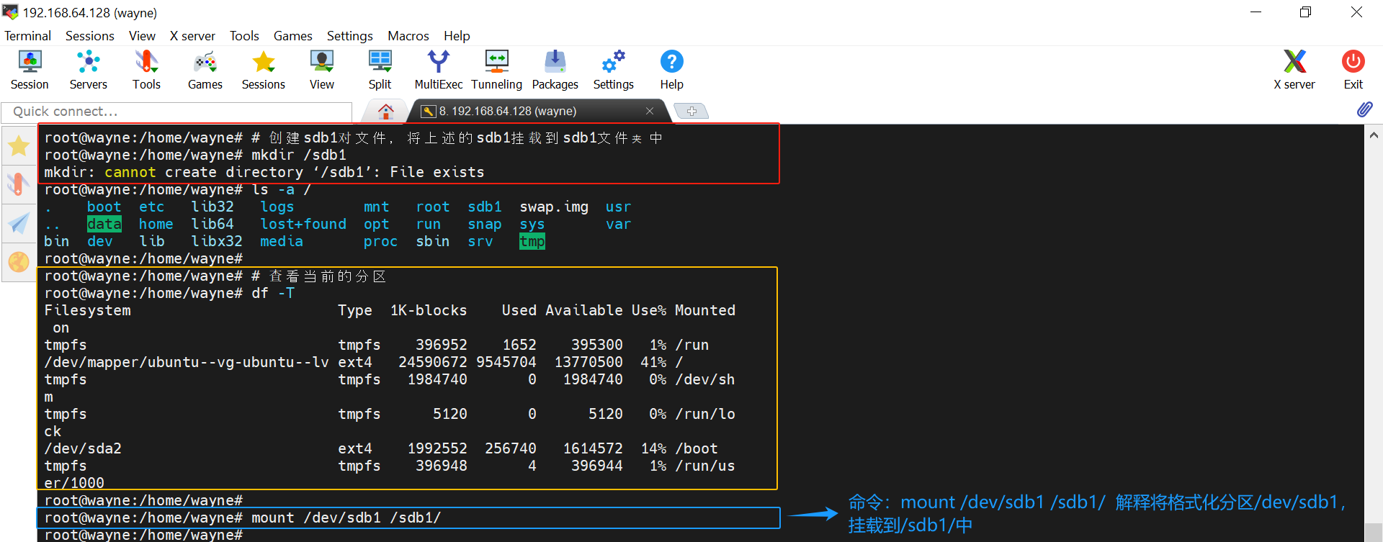Open the Settings gears toolbar icon
The height and width of the screenshot is (542, 1383).
(614, 70)
